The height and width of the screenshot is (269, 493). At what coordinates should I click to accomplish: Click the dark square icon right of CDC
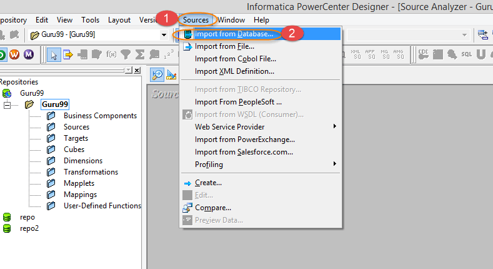pyautogui.click(x=437, y=54)
